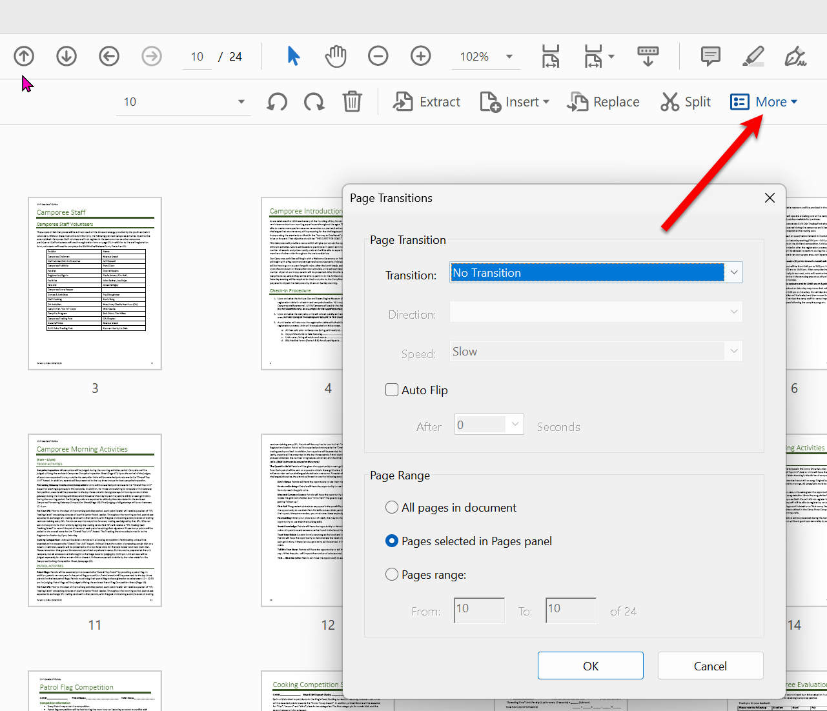The image size is (827, 711).
Task: Open the Speed dropdown
Action: (x=734, y=351)
